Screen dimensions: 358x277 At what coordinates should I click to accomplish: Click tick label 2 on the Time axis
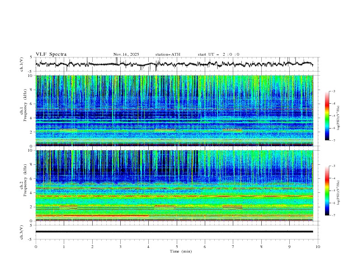[92, 247]
